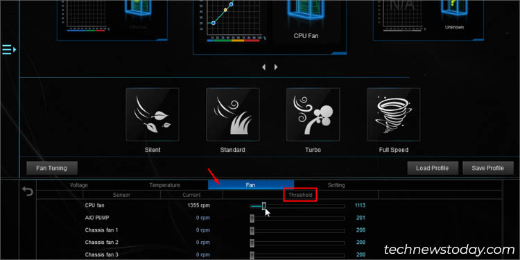Screen dimensions: 520x260
Task: Click the Unknown fan card label
Action: pos(454,27)
